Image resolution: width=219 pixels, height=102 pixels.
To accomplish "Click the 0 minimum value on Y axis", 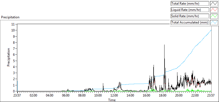I will coord(14,91).
